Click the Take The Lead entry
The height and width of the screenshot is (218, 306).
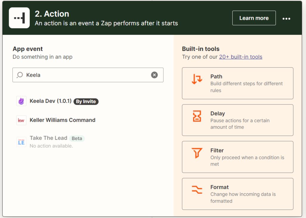[48, 138]
